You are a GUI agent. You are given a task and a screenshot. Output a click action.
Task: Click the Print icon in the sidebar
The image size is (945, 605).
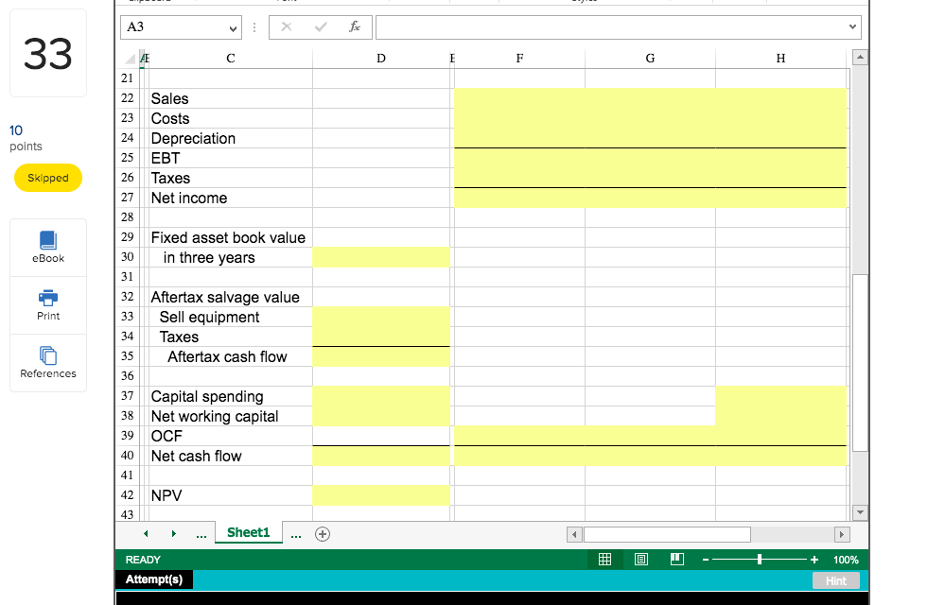(x=47, y=304)
